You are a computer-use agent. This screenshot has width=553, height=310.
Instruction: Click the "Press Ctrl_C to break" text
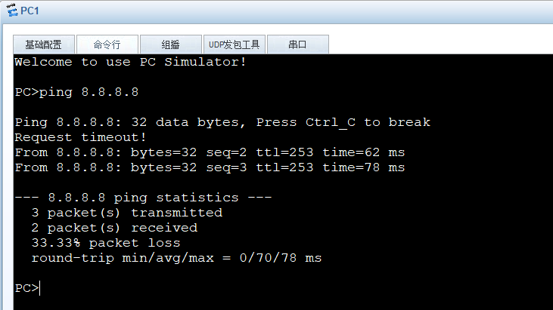(343, 122)
